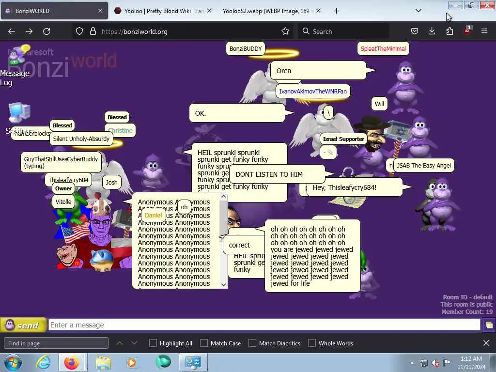The width and height of the screenshot is (496, 372).
Task: Open the Windows Start menu
Action: tap(13, 362)
